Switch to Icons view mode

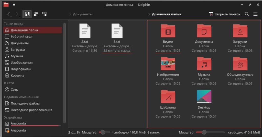pos(27,14)
